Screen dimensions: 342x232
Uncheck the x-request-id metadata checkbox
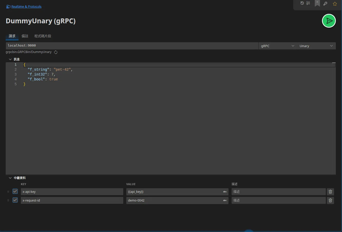pyautogui.click(x=15, y=200)
